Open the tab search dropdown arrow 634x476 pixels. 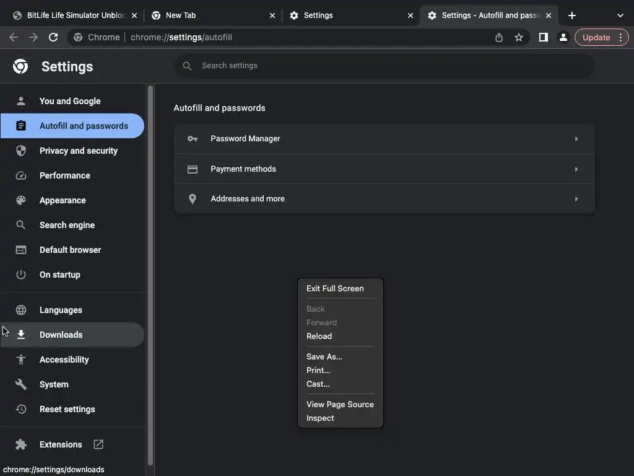click(620, 15)
